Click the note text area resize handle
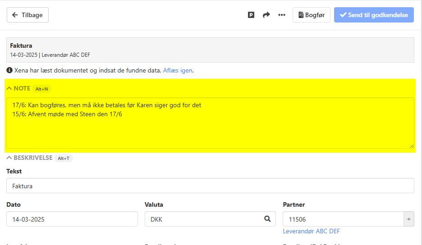The image size is (422, 245). pyautogui.click(x=411, y=145)
